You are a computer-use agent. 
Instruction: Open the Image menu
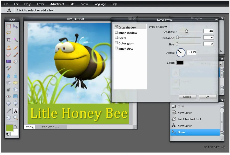[x=28, y=4]
